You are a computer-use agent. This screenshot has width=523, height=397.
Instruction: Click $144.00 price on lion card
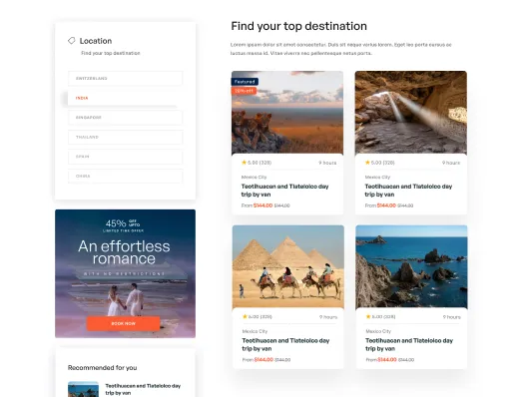(x=262, y=205)
